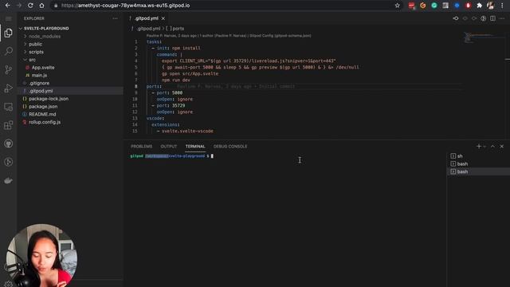Create a new terminal with the plus
Image resolution: width=510 pixels, height=287 pixels.
tap(478, 147)
